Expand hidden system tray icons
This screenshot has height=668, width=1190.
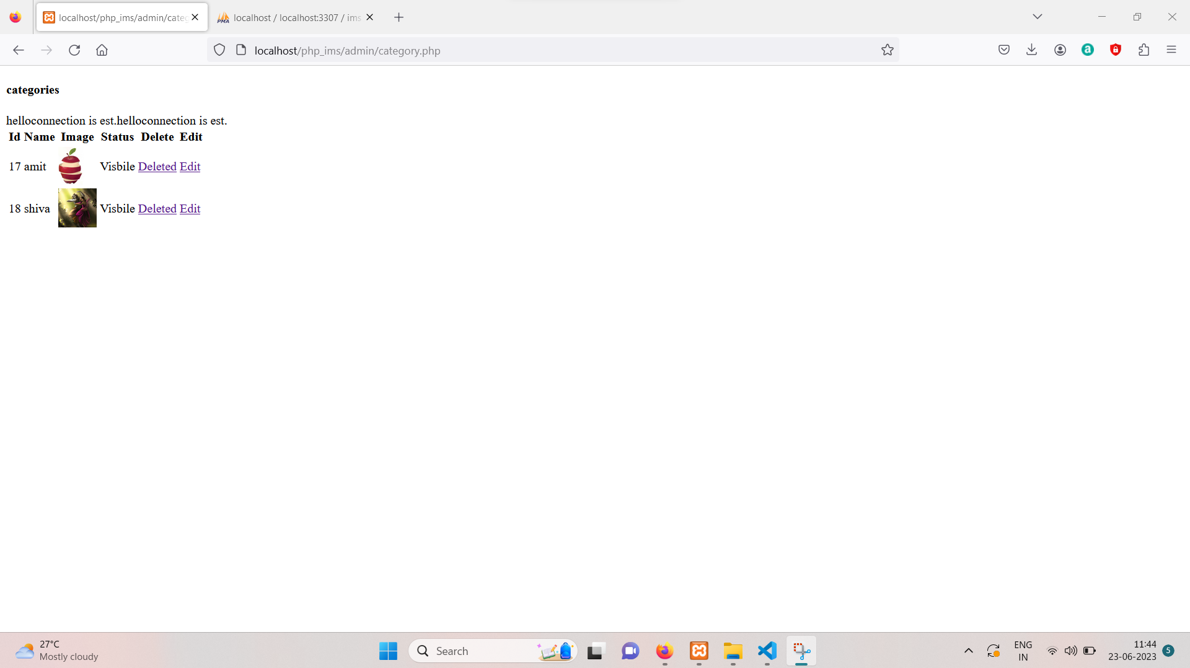[968, 651]
